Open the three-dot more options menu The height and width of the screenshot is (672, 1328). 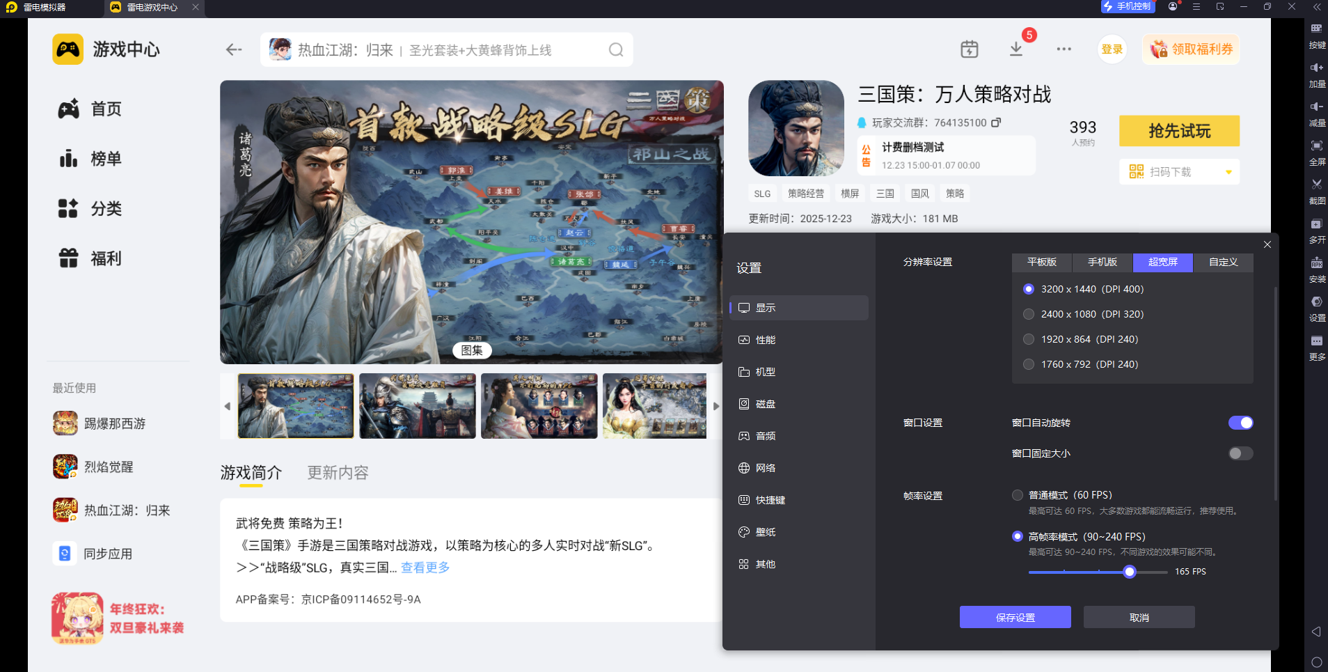[x=1064, y=49]
